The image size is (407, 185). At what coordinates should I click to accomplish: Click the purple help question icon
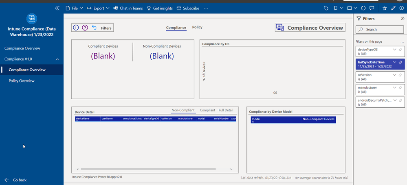85,28
